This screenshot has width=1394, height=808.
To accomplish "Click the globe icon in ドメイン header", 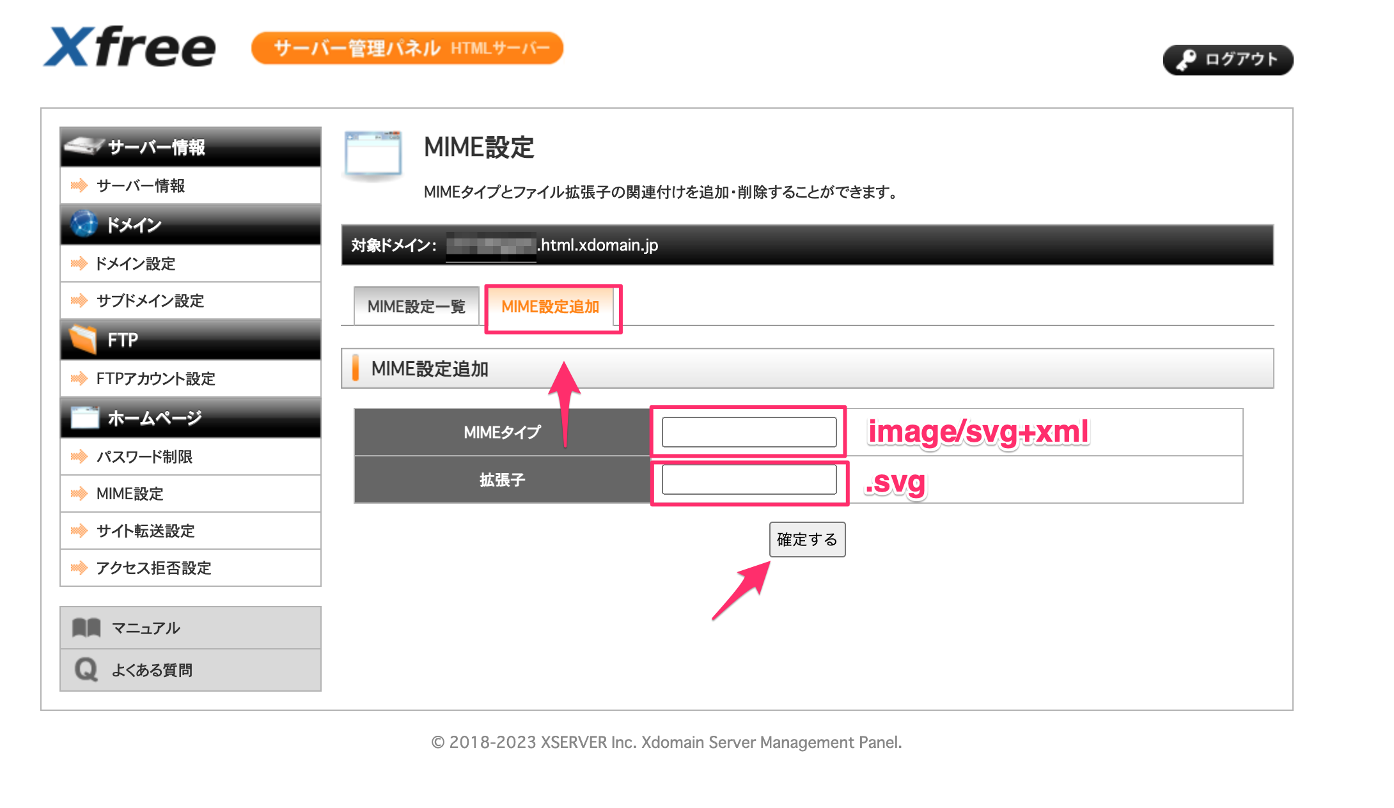I will click(84, 224).
